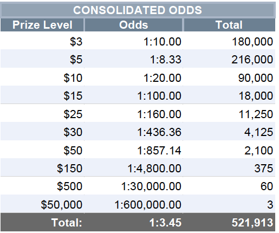This screenshot has width=279, height=233.
Task: Select the $5 prize level cell
Action: [42, 59]
